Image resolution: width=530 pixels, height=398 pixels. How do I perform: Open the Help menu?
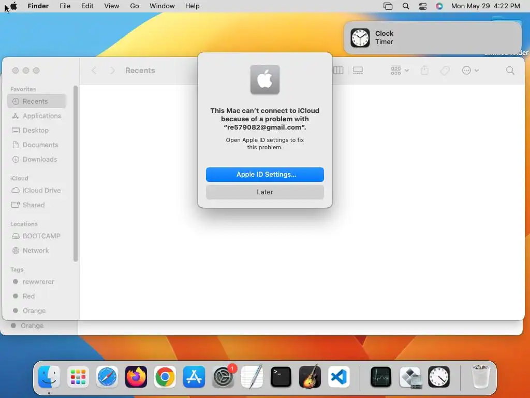(x=193, y=6)
